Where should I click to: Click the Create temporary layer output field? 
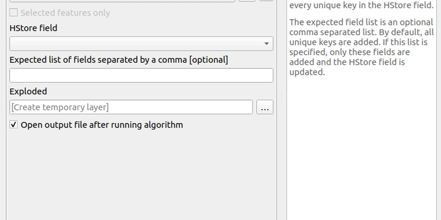(x=131, y=107)
